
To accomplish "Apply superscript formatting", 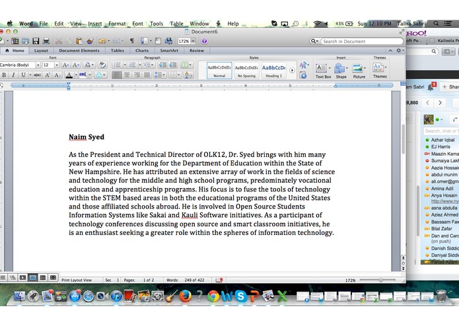I will 48,75.
